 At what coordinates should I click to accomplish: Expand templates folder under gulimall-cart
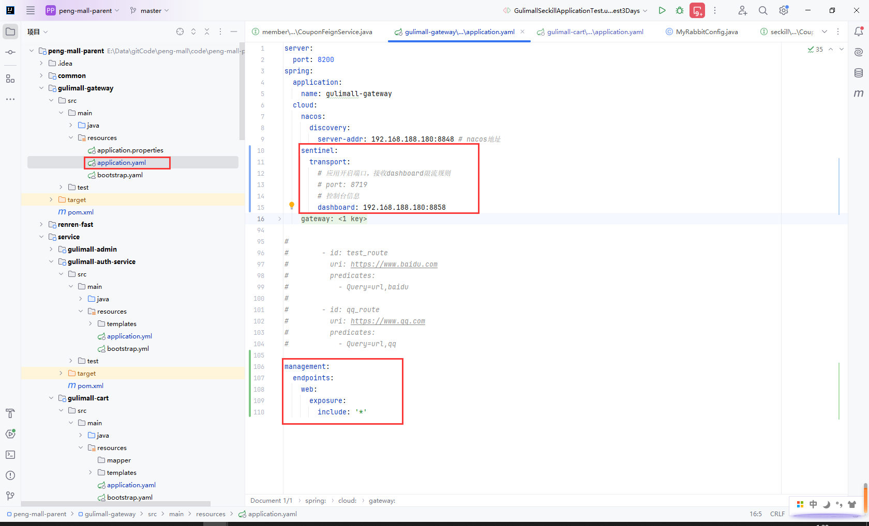[91, 472]
